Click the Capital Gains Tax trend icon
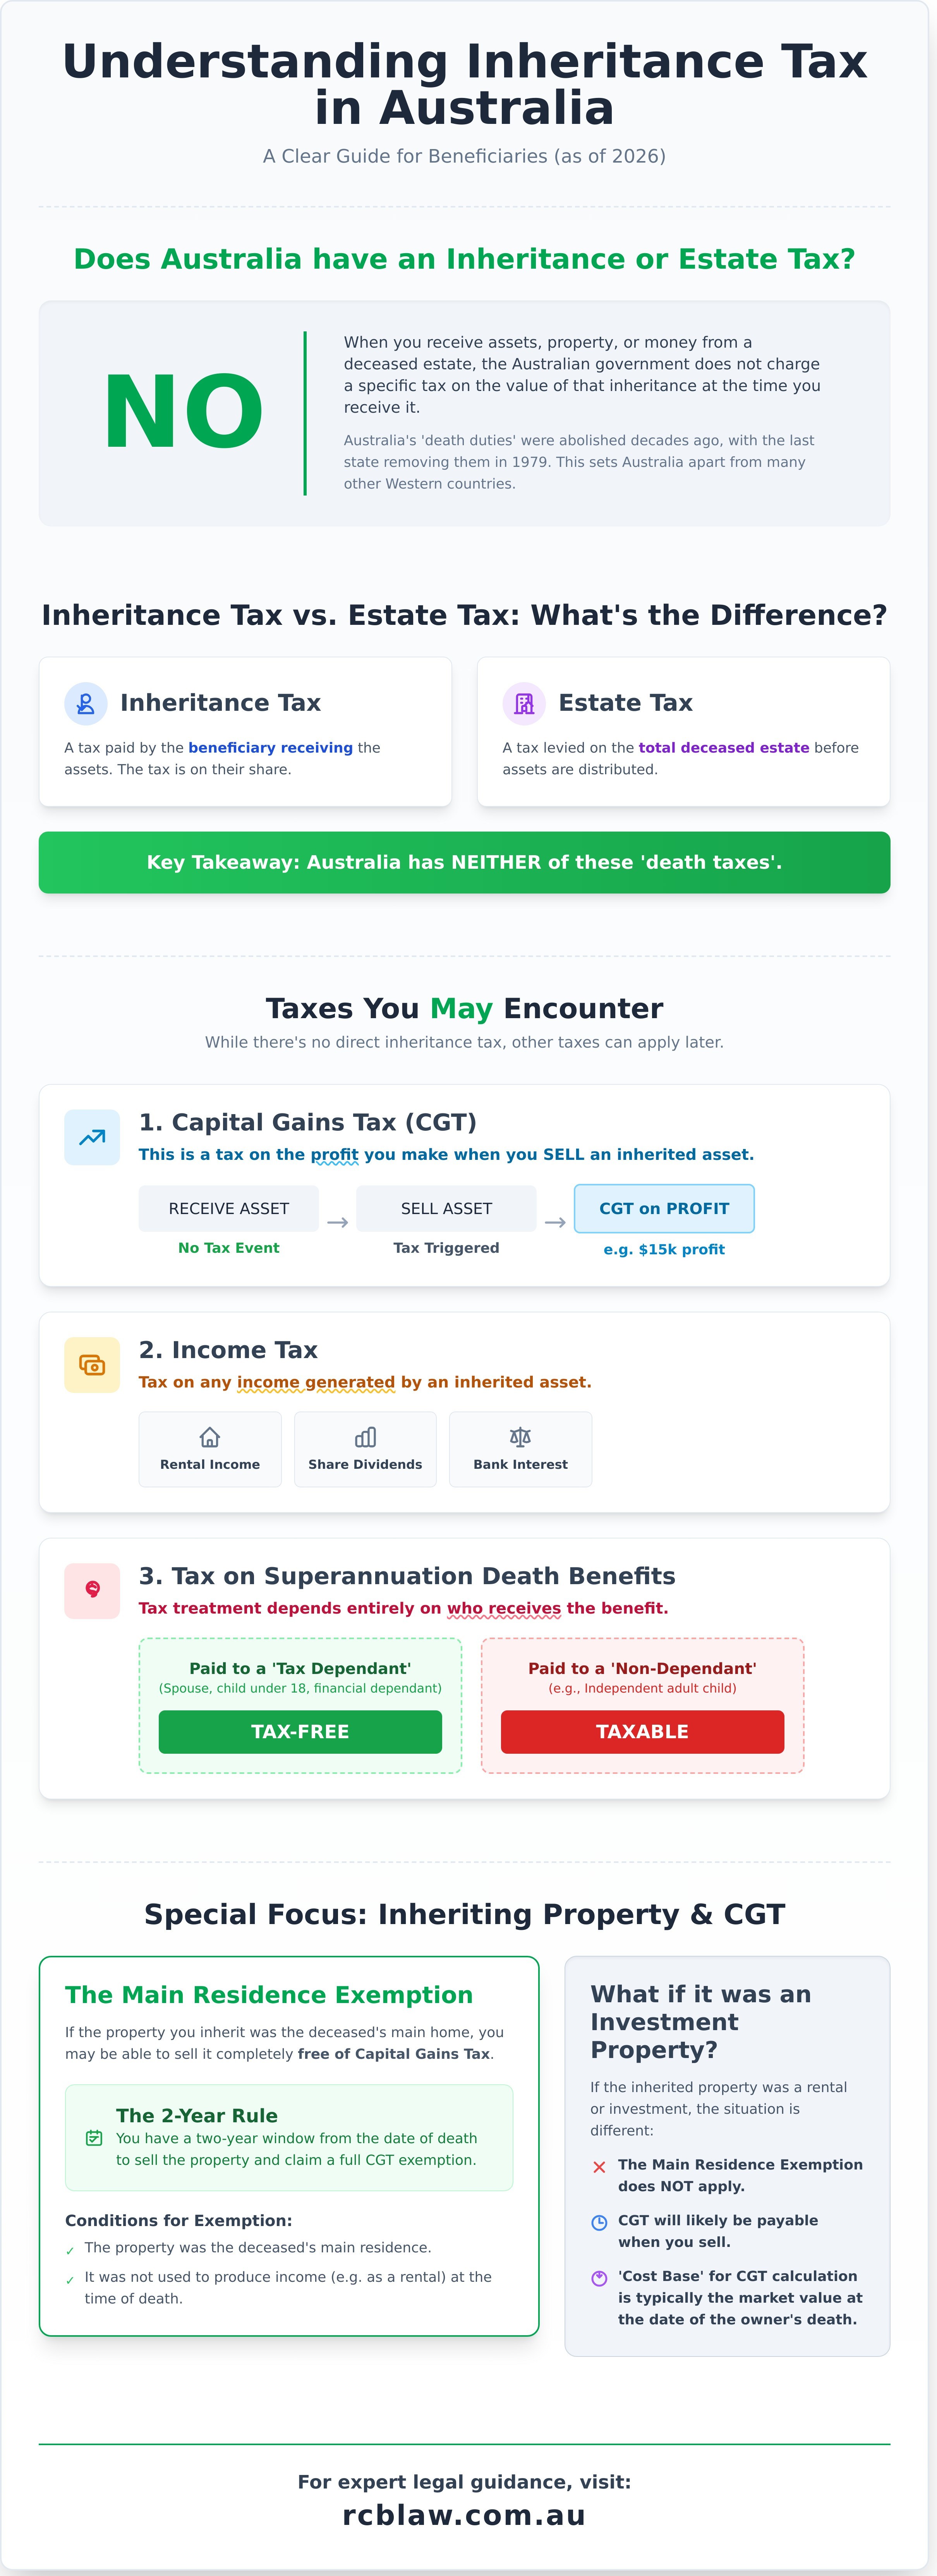937x2576 pixels. [x=92, y=1137]
